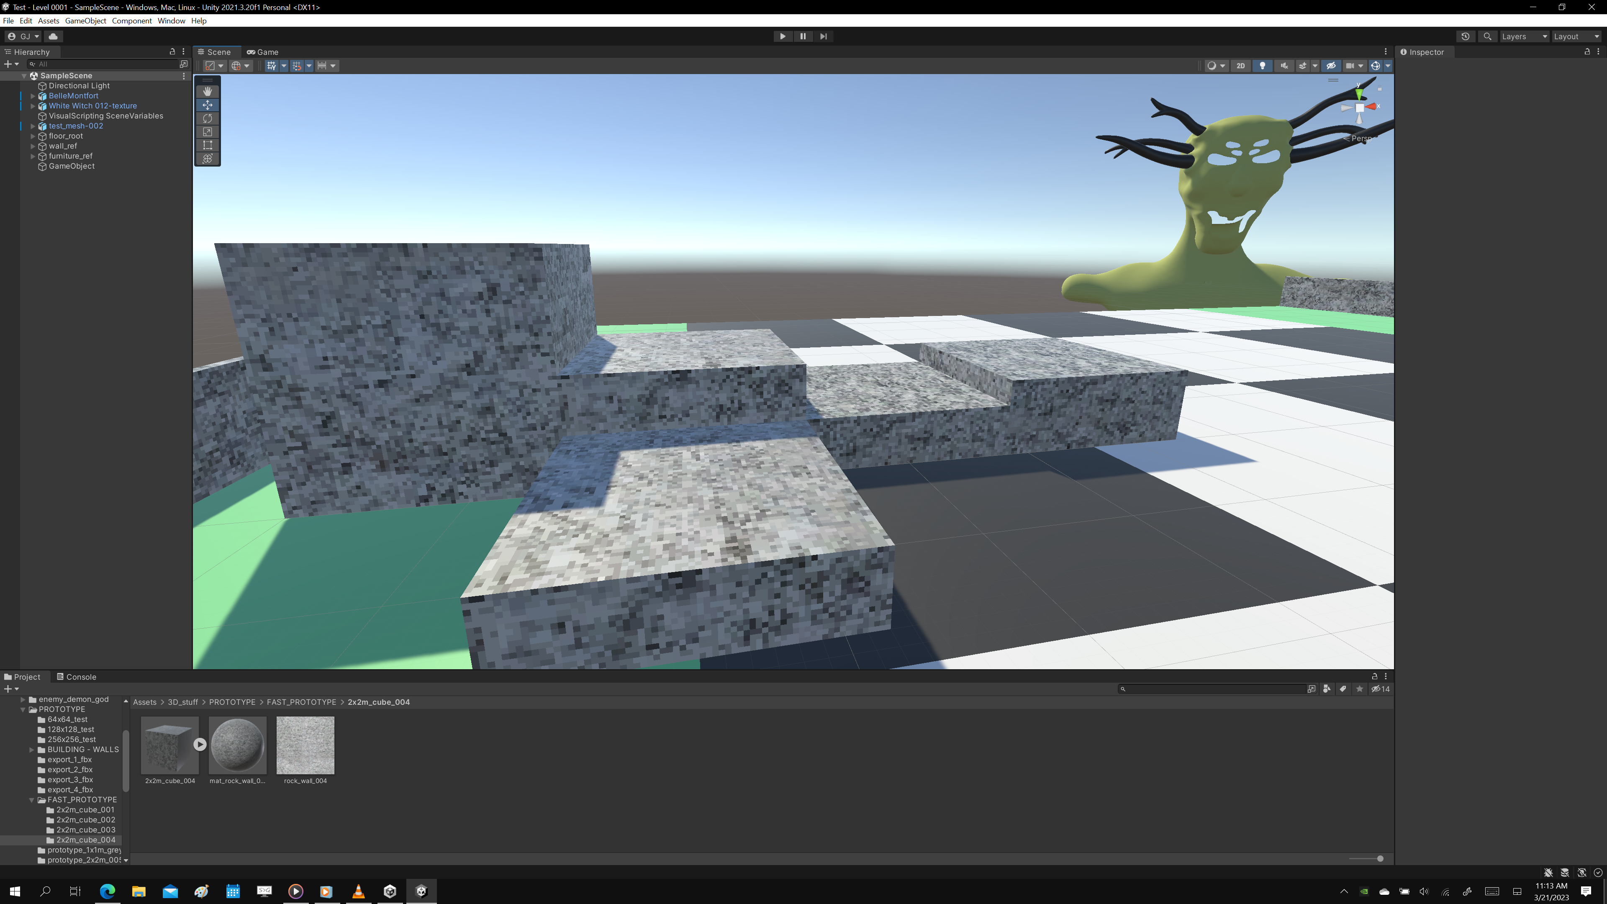
Task: Select the rock_wall_004 texture thumbnail
Action: pyautogui.click(x=305, y=745)
